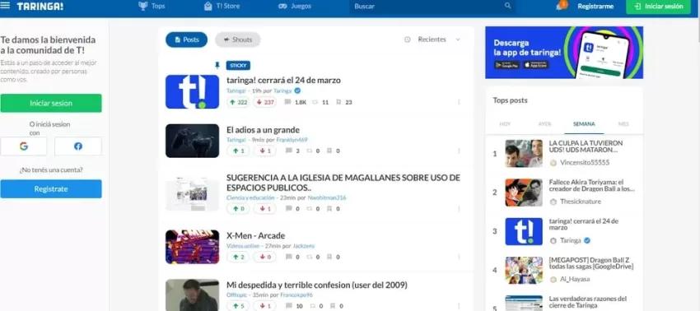Upvote the 'taringa! cerrará' post (322)
The image size is (700, 311).
pyautogui.click(x=238, y=102)
